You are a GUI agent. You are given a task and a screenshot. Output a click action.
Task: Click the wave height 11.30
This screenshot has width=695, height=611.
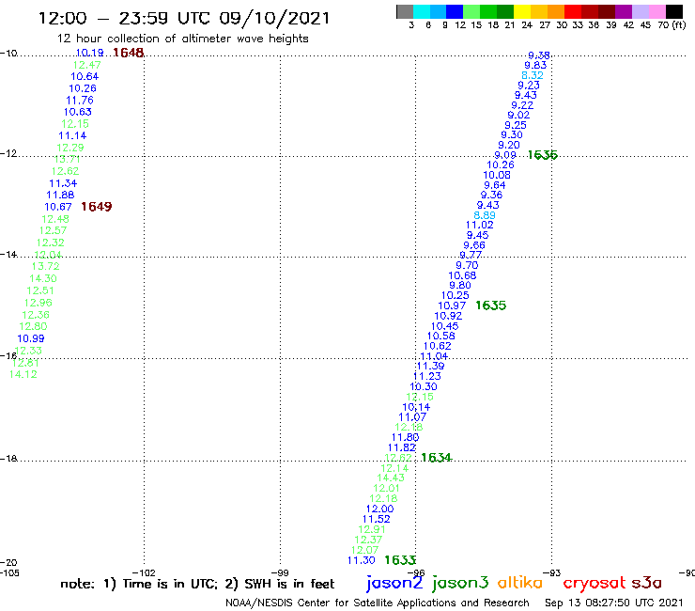362,560
